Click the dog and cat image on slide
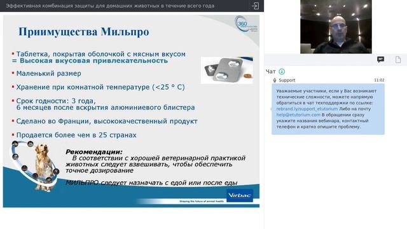The image size is (407, 229). click(35, 166)
